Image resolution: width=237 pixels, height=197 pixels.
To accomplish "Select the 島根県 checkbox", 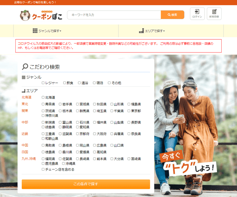I will 60,145.
